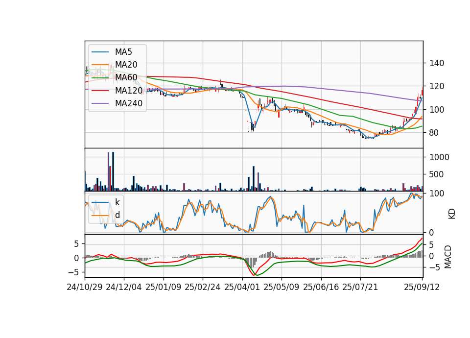Click the 24/10/29 date axis label
The image size is (470, 338).
pyautogui.click(x=85, y=287)
